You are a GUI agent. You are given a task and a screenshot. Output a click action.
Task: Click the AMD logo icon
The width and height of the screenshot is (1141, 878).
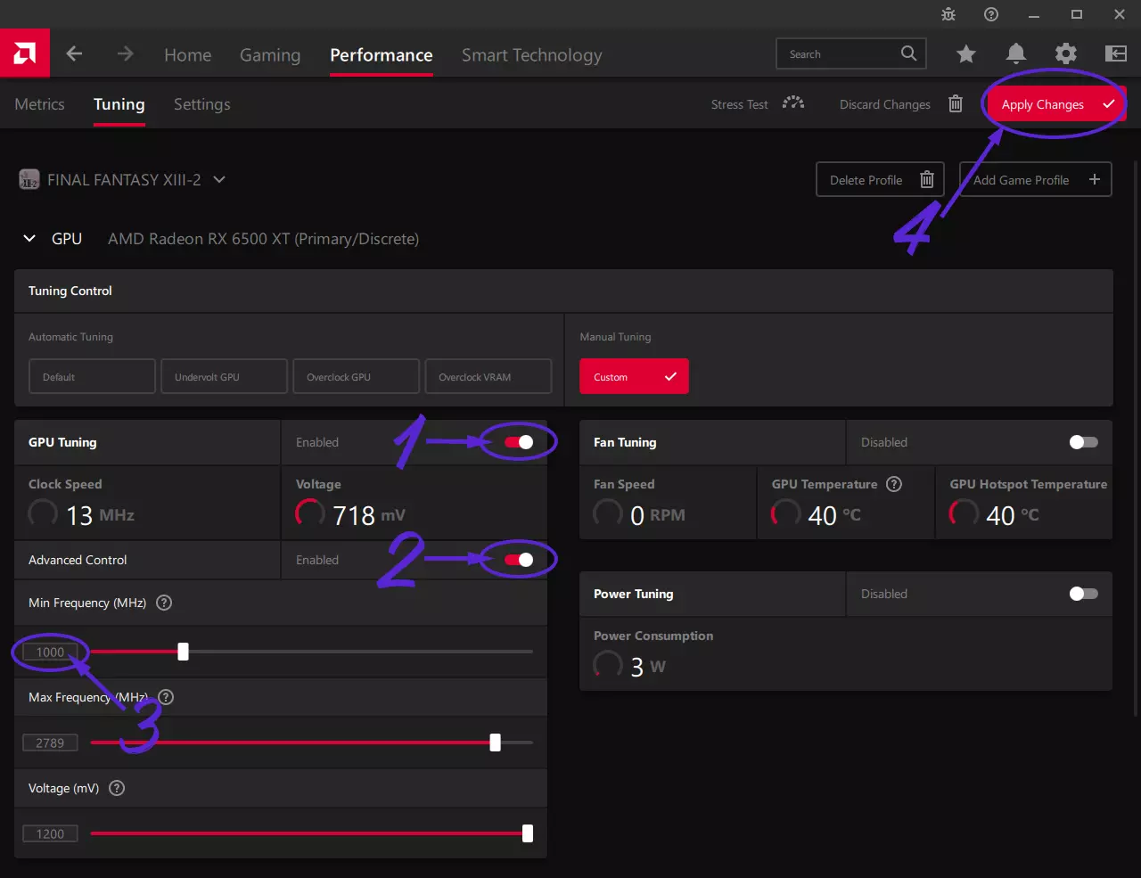click(x=25, y=53)
